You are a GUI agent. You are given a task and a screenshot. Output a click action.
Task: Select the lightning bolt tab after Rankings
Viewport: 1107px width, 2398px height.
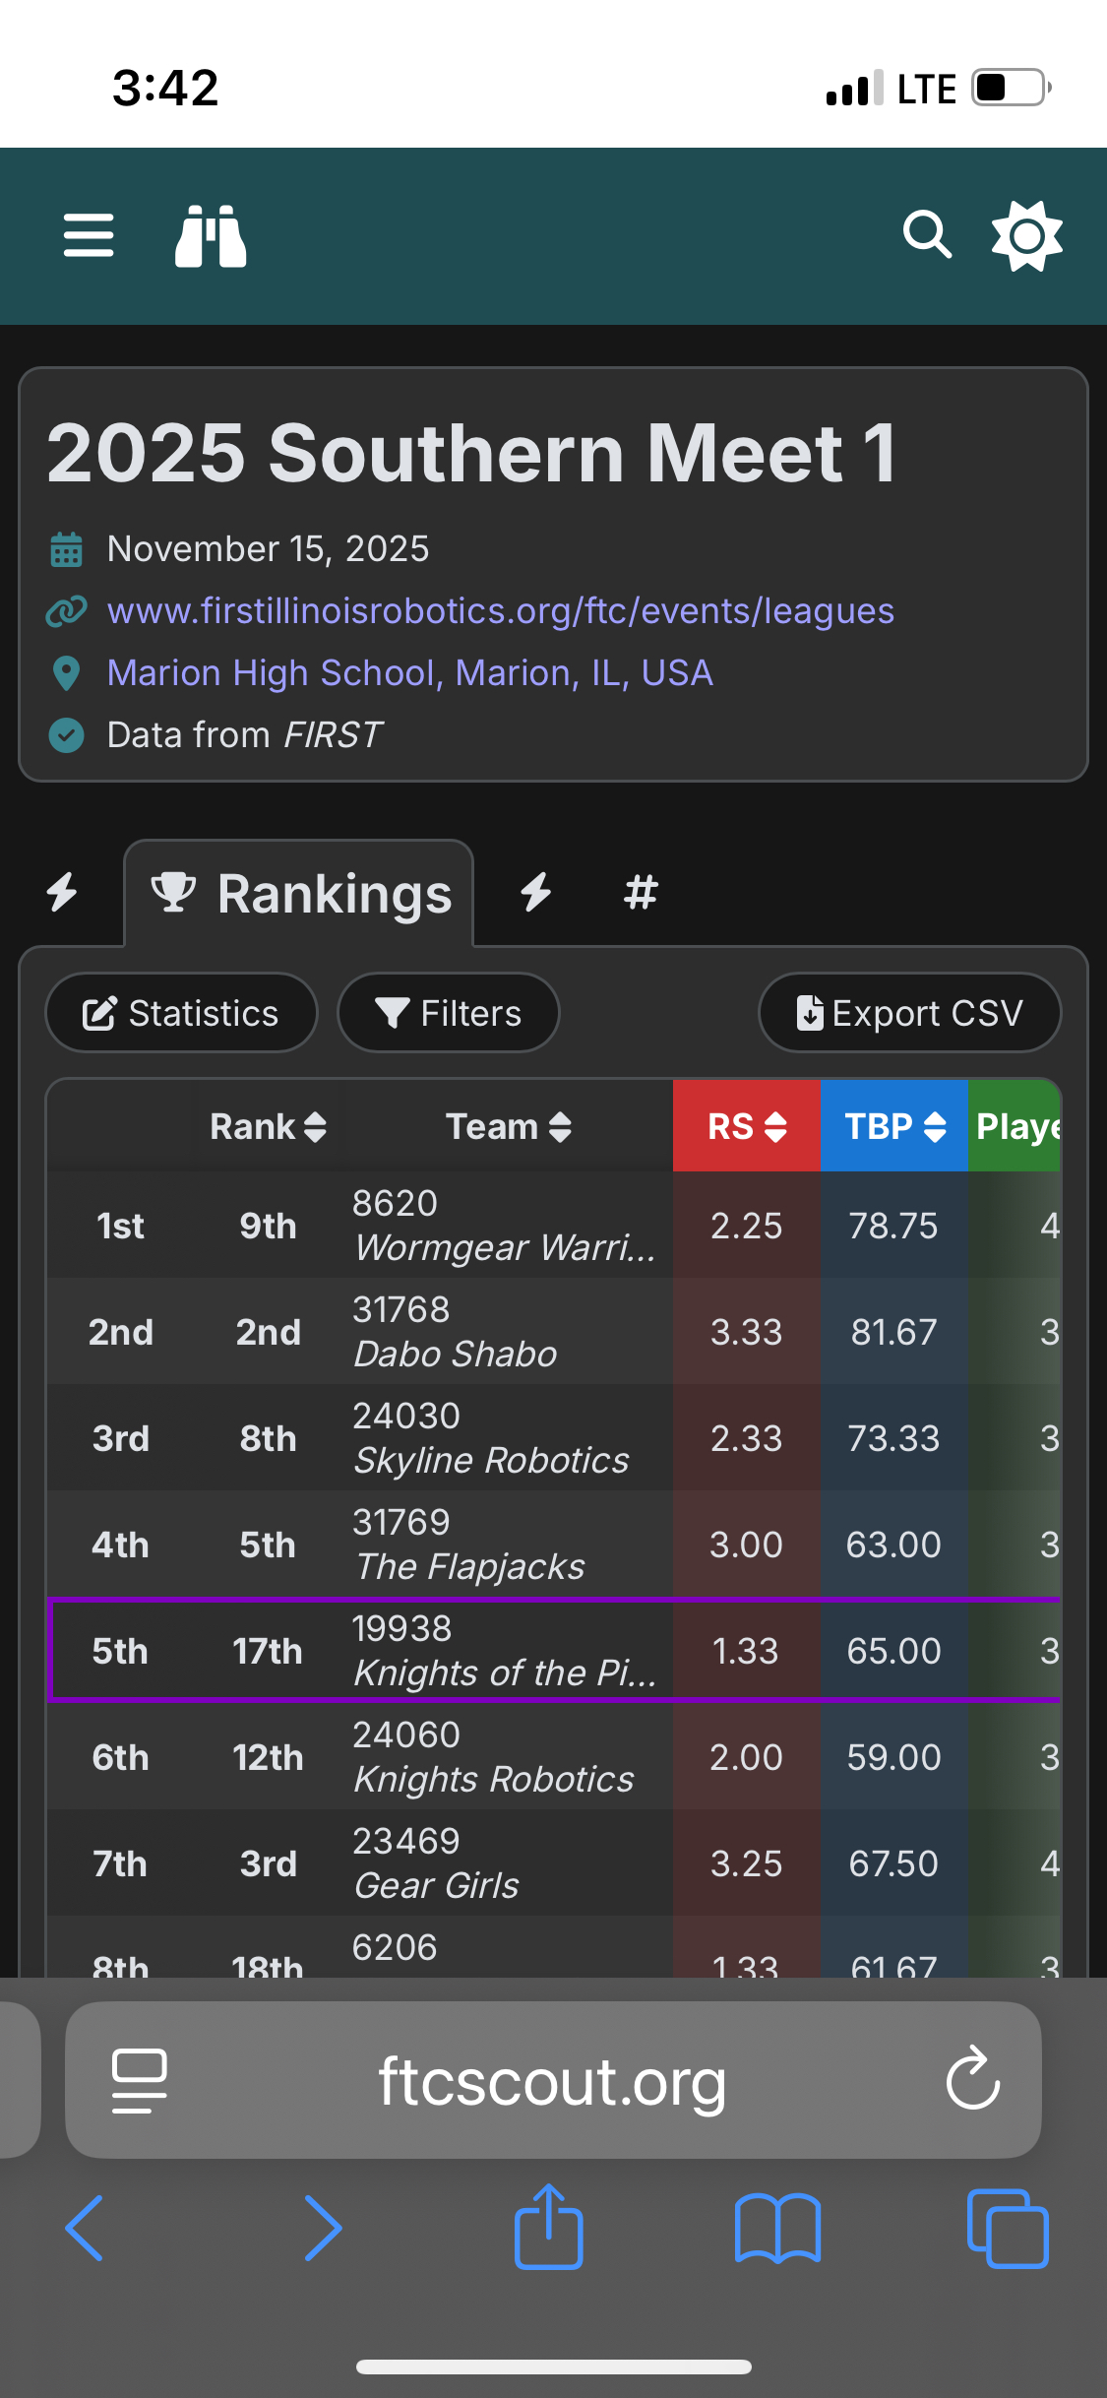point(536,892)
